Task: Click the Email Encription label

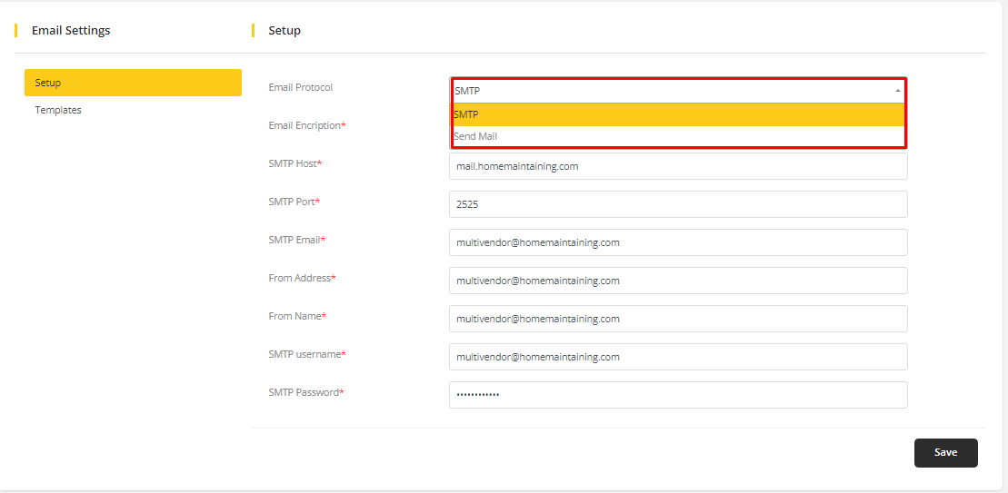Action: tap(305, 125)
